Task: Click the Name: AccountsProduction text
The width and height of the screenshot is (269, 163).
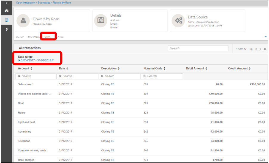Action: point(203,22)
